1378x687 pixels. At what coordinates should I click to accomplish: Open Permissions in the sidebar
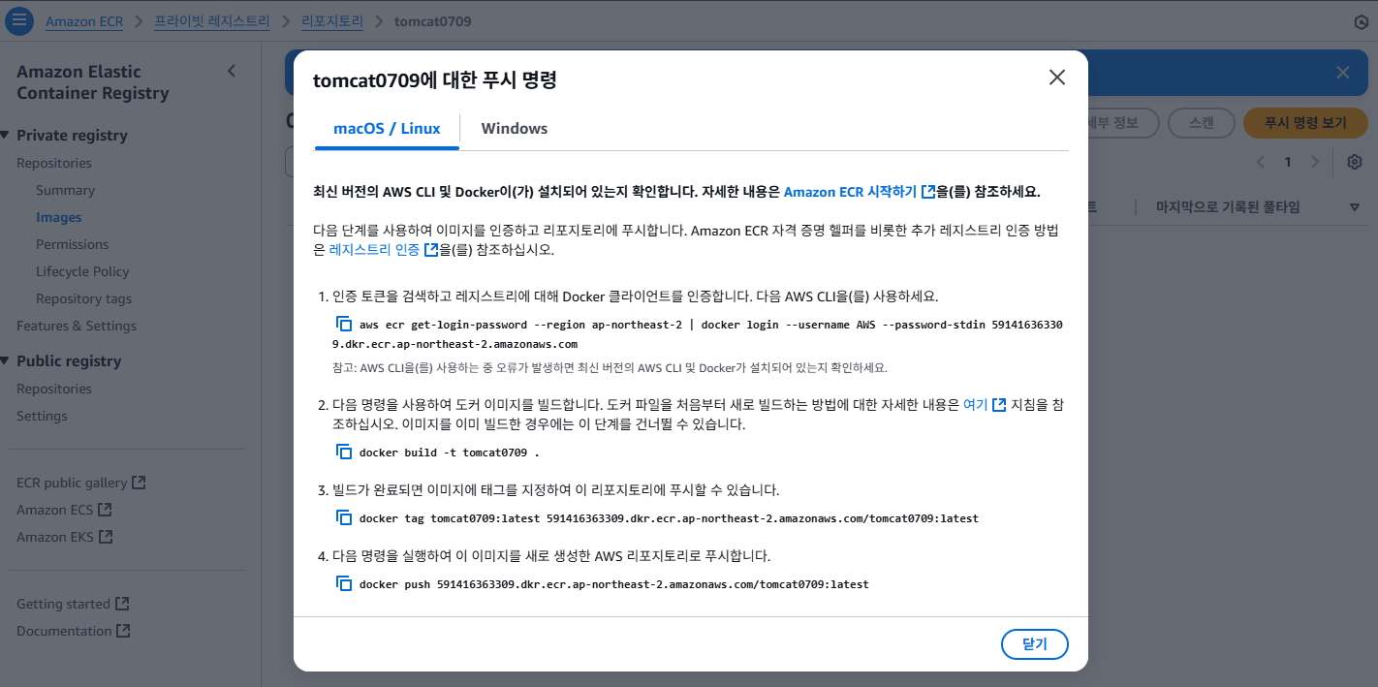click(x=72, y=244)
